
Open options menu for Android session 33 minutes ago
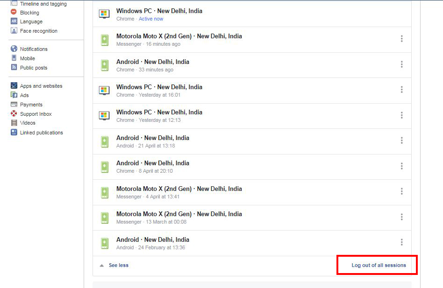[x=401, y=64]
